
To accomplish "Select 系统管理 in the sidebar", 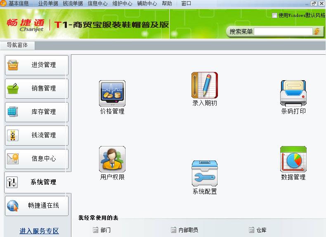I will pos(37,182).
